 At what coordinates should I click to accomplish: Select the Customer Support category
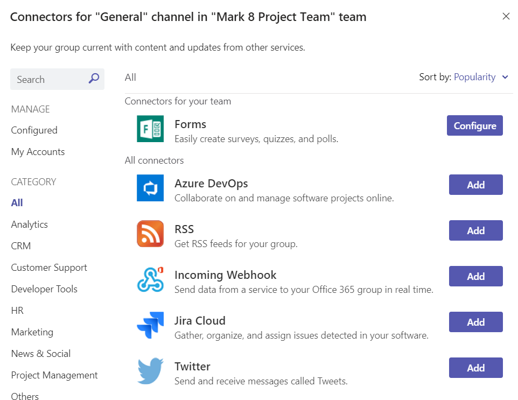(x=49, y=268)
